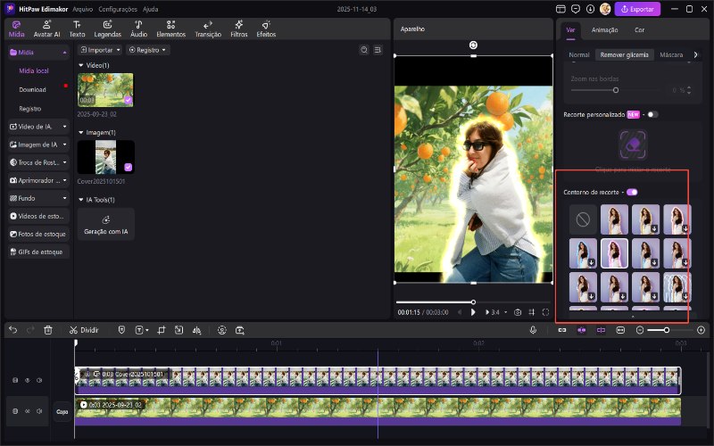The height and width of the screenshot is (446, 714).
Task: Open the Legendas tool
Action: click(107, 29)
